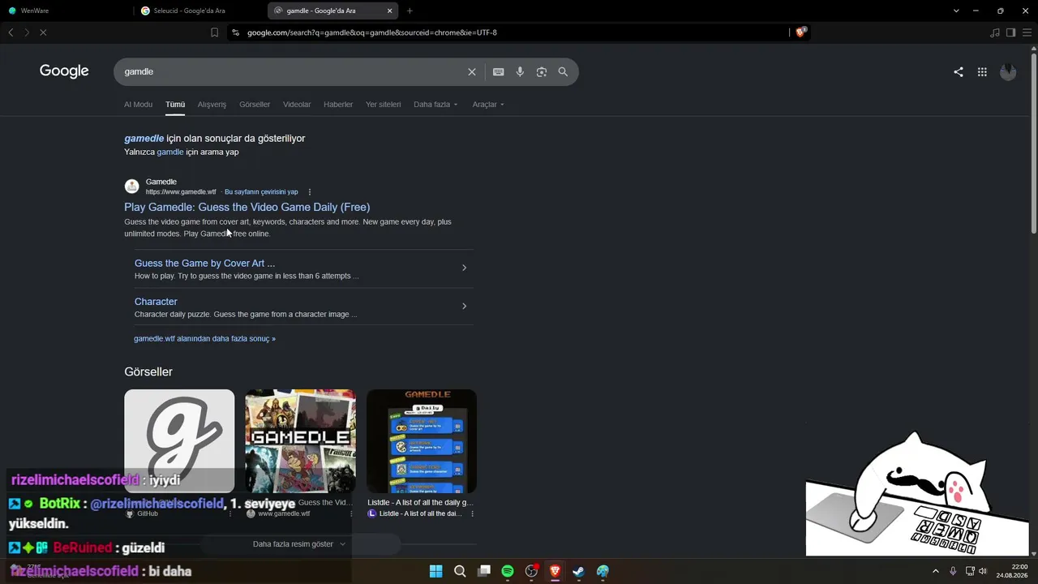Expand the Character sitelink chevron
1038x584 pixels.
[464, 306]
